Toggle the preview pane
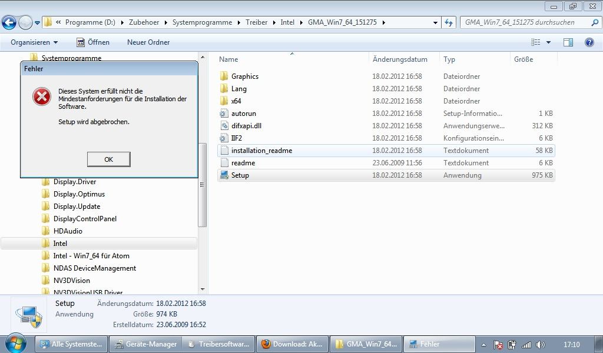 pyautogui.click(x=568, y=42)
